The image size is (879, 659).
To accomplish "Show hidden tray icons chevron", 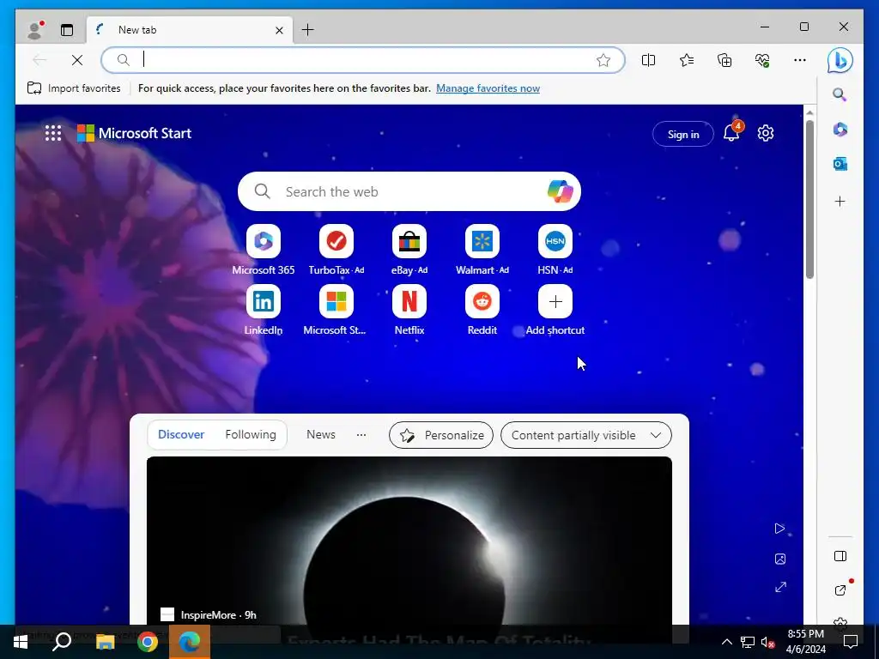I will pos(726,642).
